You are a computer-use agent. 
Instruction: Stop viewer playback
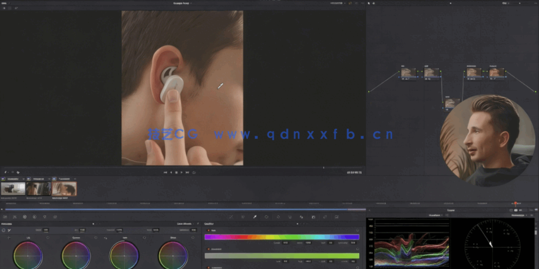pyautogui.click(x=176, y=173)
